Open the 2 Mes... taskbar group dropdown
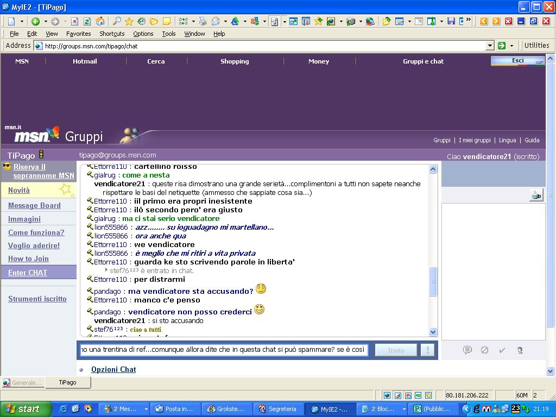 [x=146, y=409]
